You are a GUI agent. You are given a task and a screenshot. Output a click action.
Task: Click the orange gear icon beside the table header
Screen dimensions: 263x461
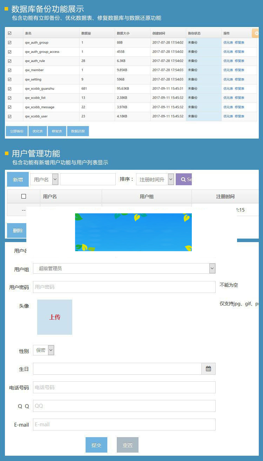[x=256, y=33]
